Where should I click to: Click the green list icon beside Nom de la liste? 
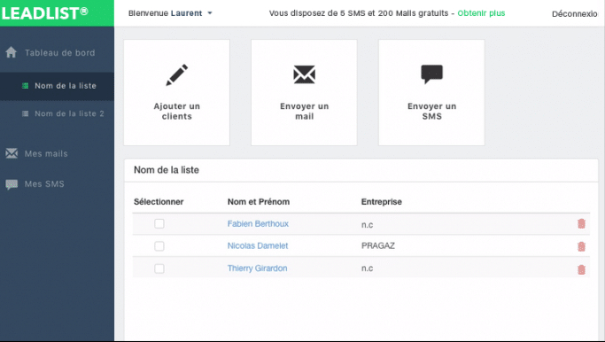click(25, 86)
